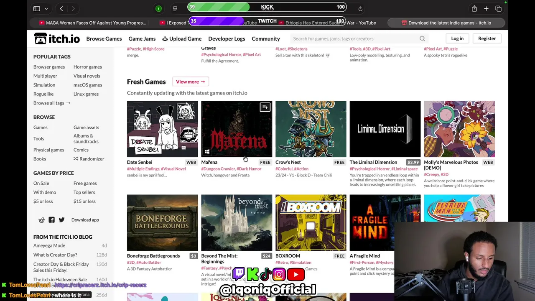Reload the page with the refresh icon

point(360,8)
